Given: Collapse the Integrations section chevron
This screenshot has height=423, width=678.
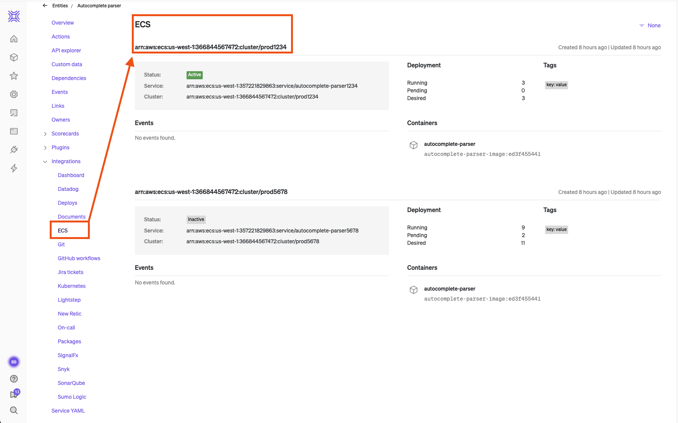Looking at the screenshot, I should [45, 162].
